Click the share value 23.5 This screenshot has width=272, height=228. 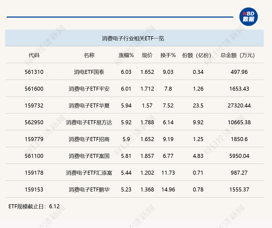(198, 106)
